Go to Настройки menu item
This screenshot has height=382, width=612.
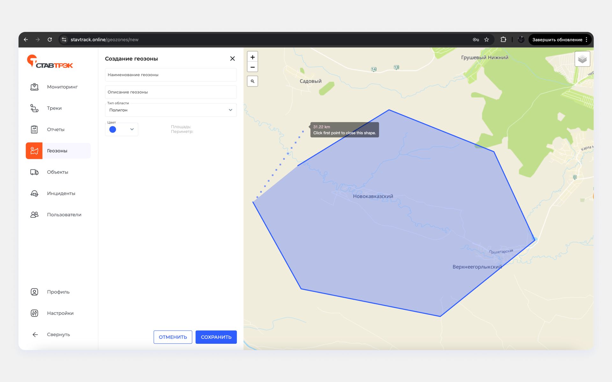[x=60, y=313]
